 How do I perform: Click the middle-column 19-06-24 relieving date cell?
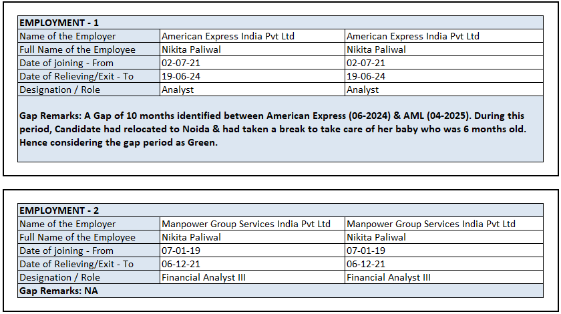[180, 76]
